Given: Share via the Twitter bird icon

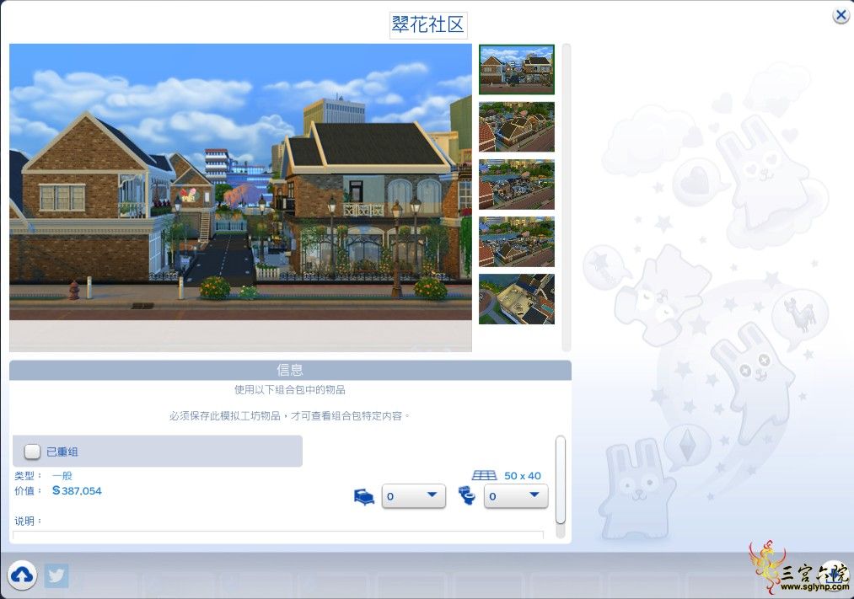Looking at the screenshot, I should (56, 575).
